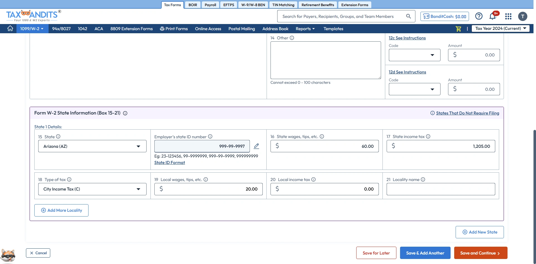Click Save and Continue
The height and width of the screenshot is (264, 536).
pos(480,253)
